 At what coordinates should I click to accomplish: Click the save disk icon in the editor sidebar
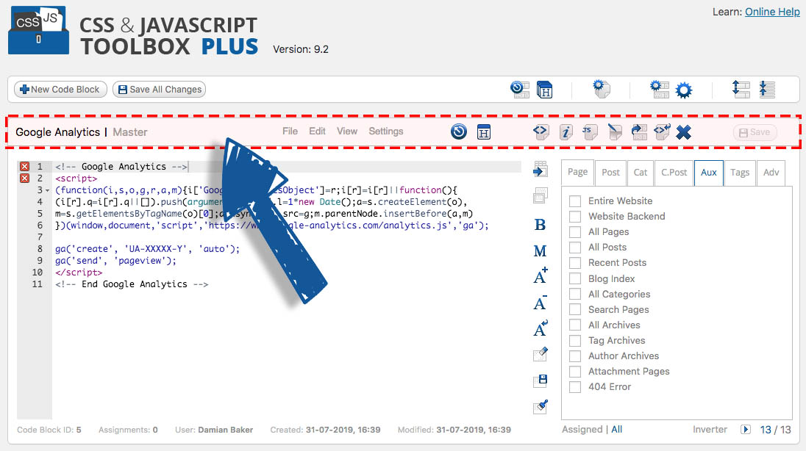pos(541,378)
